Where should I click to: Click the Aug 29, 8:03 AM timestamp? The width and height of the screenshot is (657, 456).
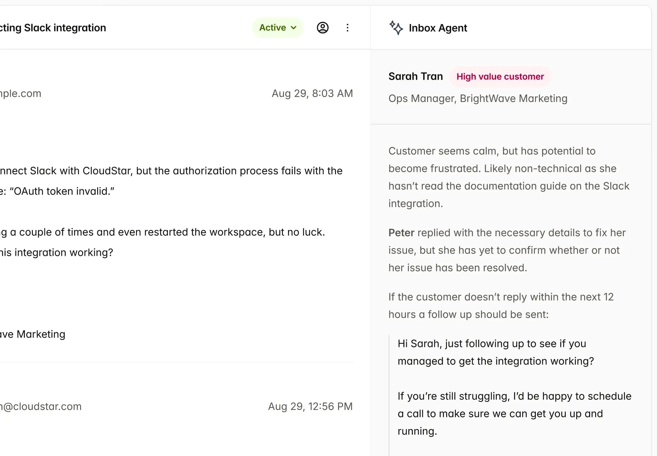click(312, 93)
